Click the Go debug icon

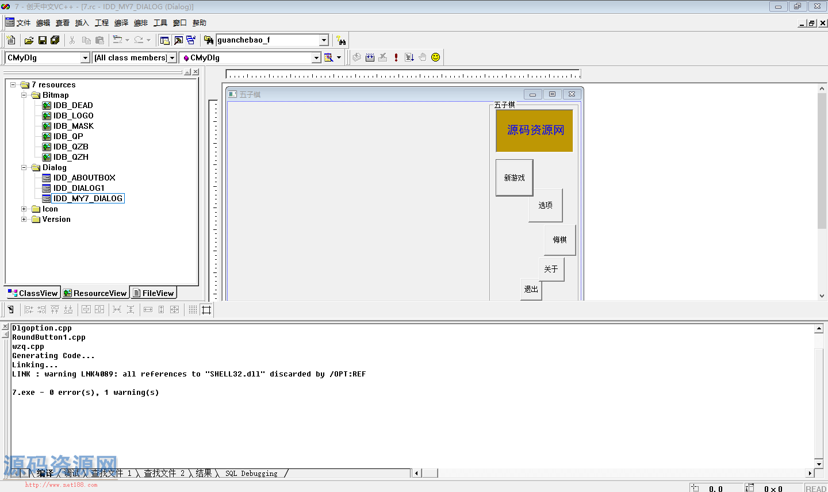click(x=409, y=57)
